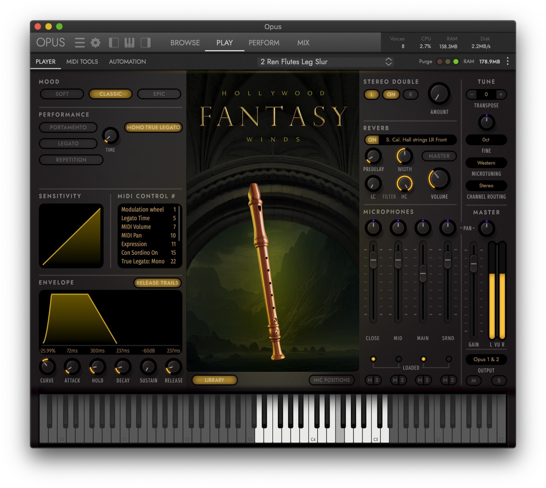Adjust the Close mic pan knob
Screen dimensions: 546x488
click(x=373, y=228)
